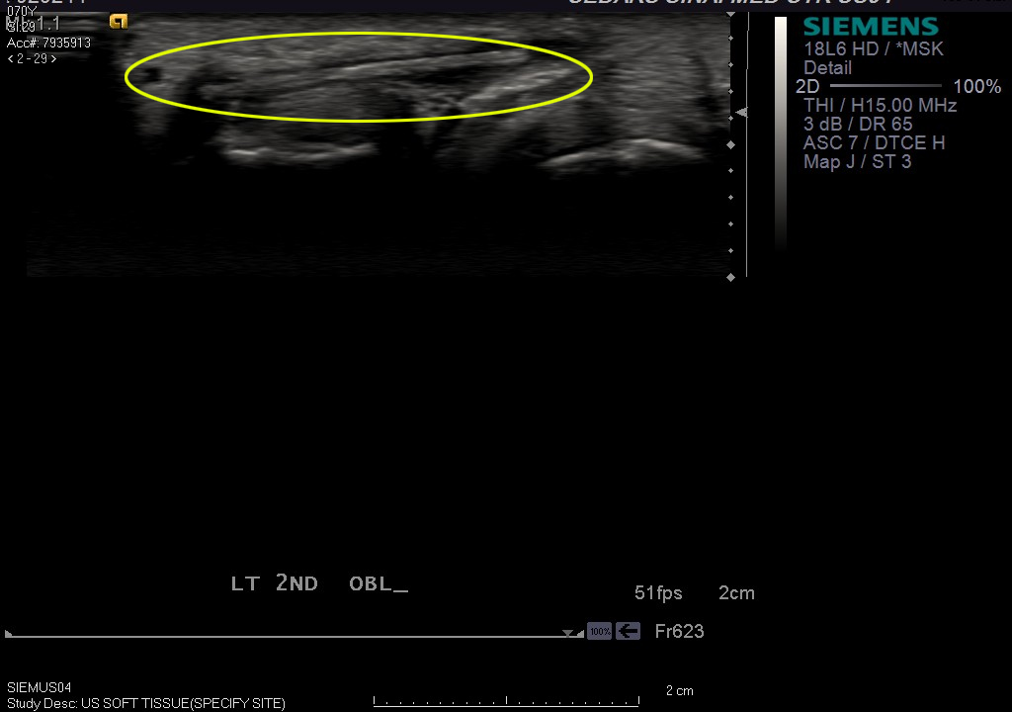Click the '2D' mode label

[x=807, y=87]
